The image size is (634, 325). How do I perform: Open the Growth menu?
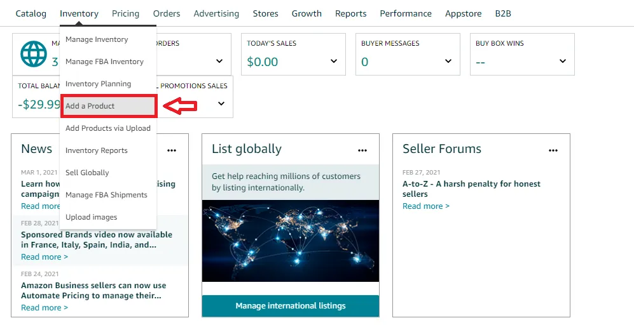(307, 14)
